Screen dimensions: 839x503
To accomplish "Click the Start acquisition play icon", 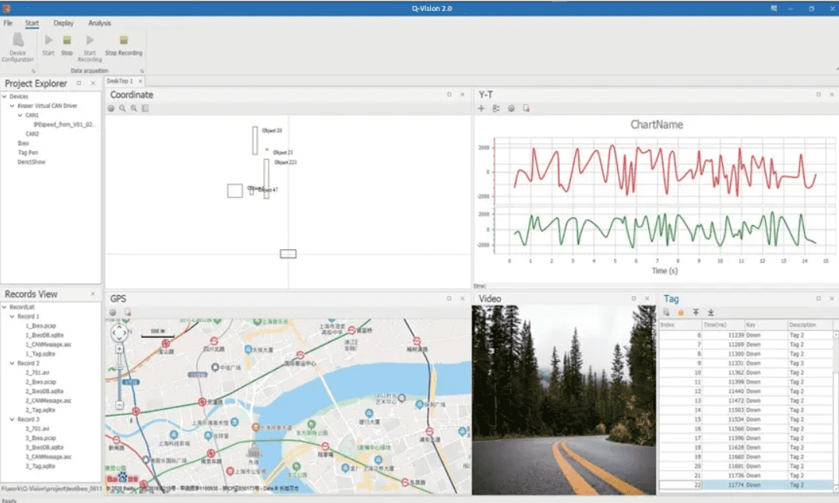I will 48,40.
